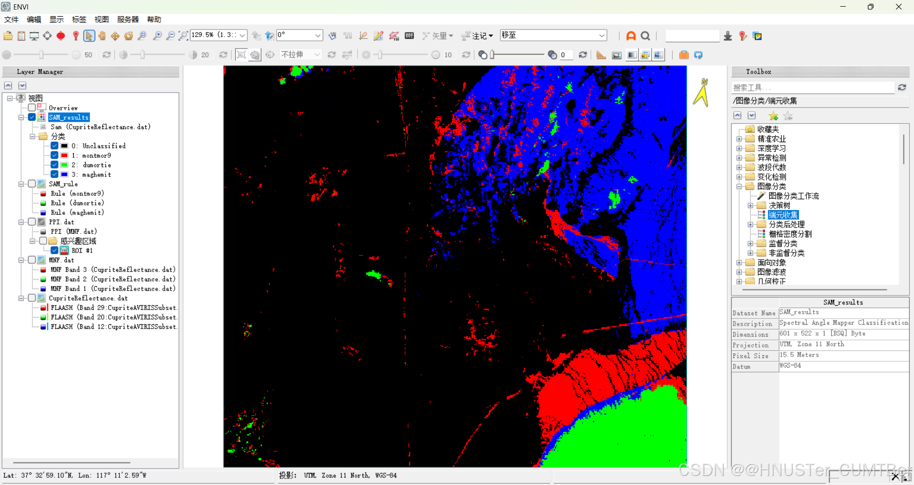Refresh the Toolbox search icon

[x=902, y=87]
